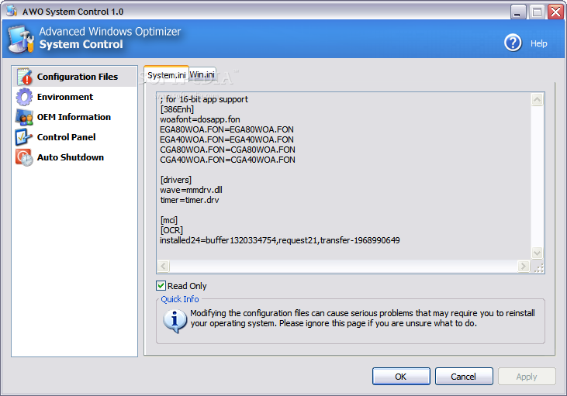
Task: Select Configuration Files in the sidebar
Action: point(75,77)
